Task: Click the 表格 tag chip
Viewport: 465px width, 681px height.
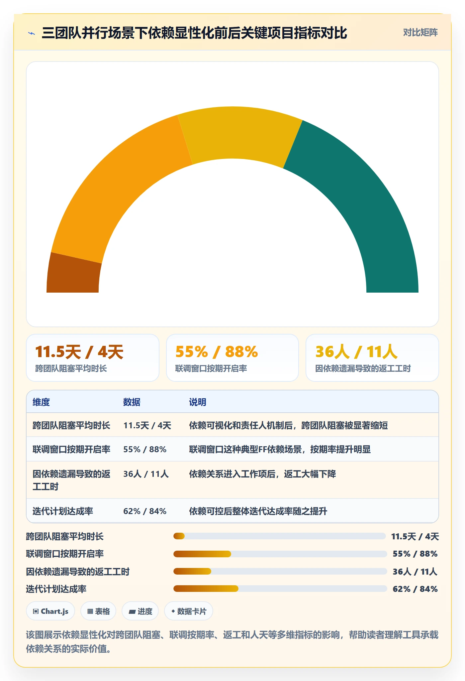Action: click(x=98, y=611)
